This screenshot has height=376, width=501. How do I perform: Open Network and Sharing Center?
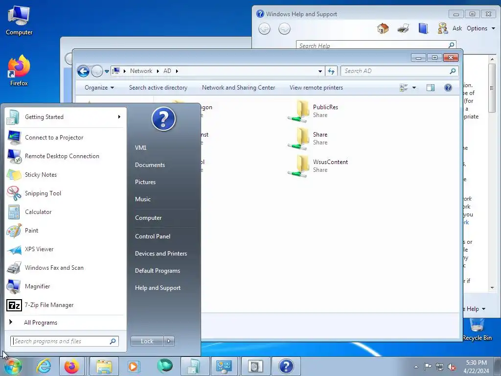coord(238,88)
